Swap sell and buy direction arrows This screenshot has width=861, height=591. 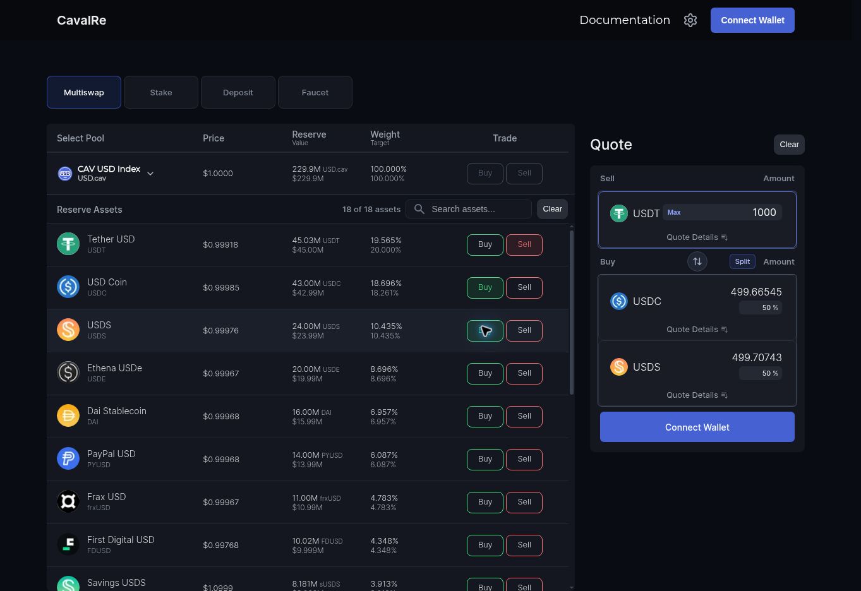[x=697, y=261]
